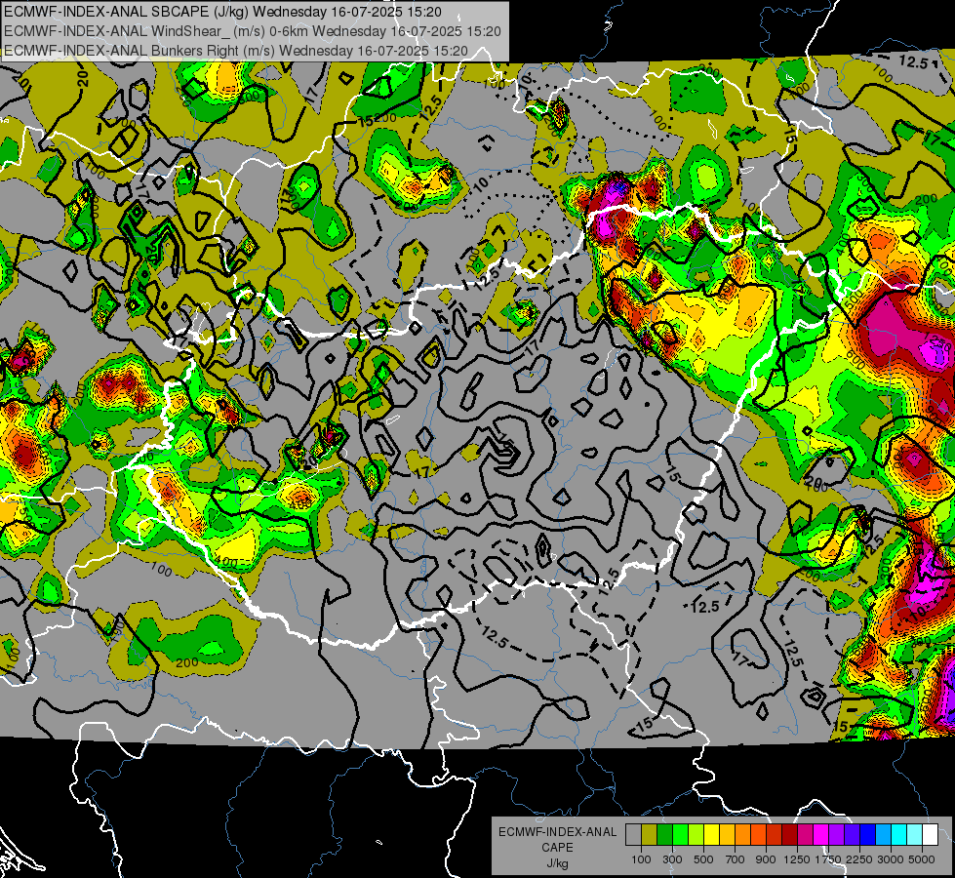
Task: Click the legend tick label 1250
Action: coord(797,859)
